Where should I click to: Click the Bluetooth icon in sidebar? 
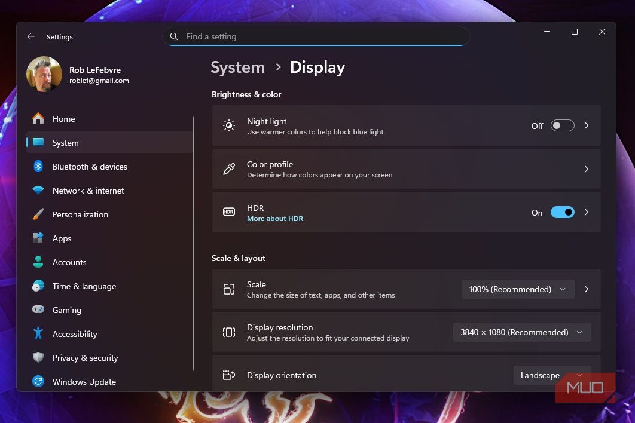point(38,166)
